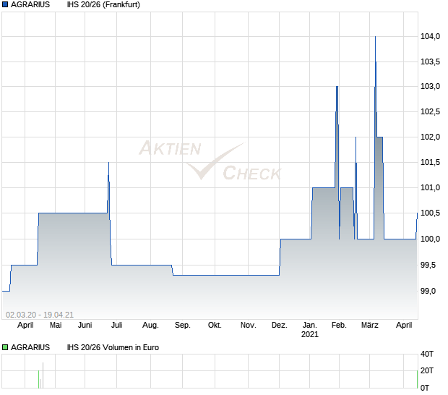
Task: Click the 103,0 price axis label
Action: (x=430, y=86)
